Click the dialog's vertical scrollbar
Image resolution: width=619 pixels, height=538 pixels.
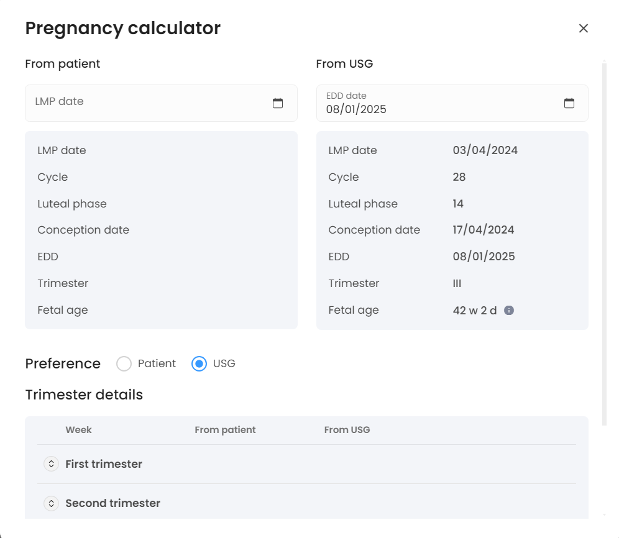point(604,242)
